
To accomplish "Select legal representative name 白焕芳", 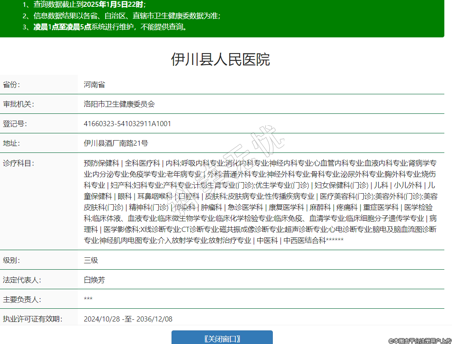I will coord(94,280).
